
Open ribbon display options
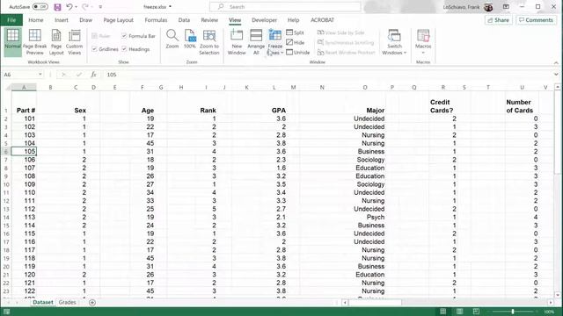(506, 7)
